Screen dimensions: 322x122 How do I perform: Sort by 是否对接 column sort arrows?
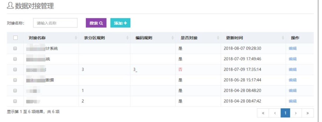[x=218, y=38]
